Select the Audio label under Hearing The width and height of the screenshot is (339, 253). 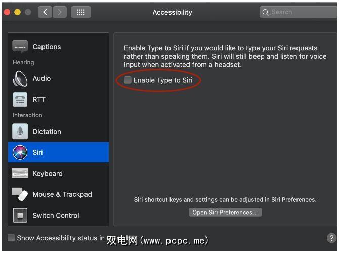(x=41, y=78)
